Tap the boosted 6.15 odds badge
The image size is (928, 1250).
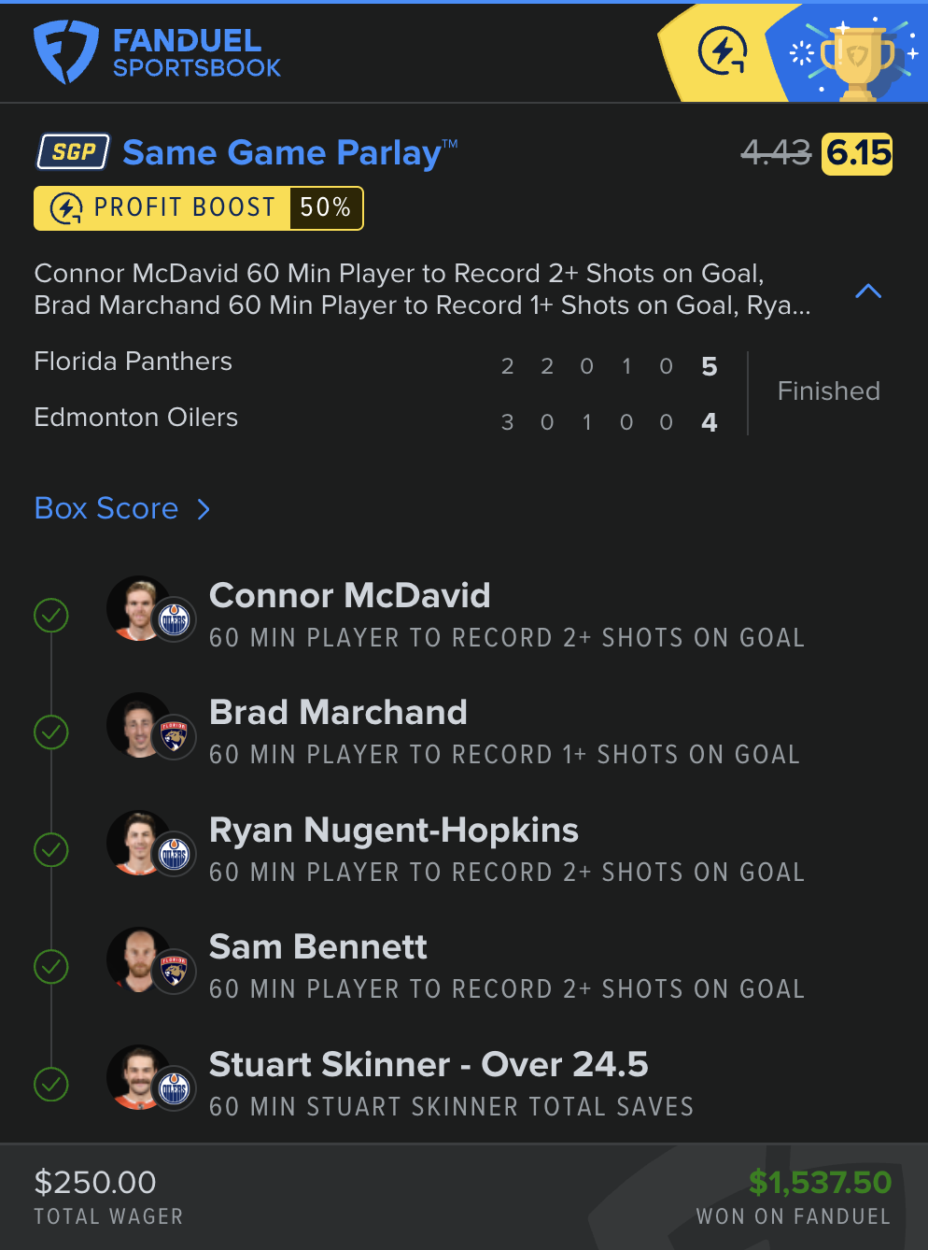[x=857, y=153]
